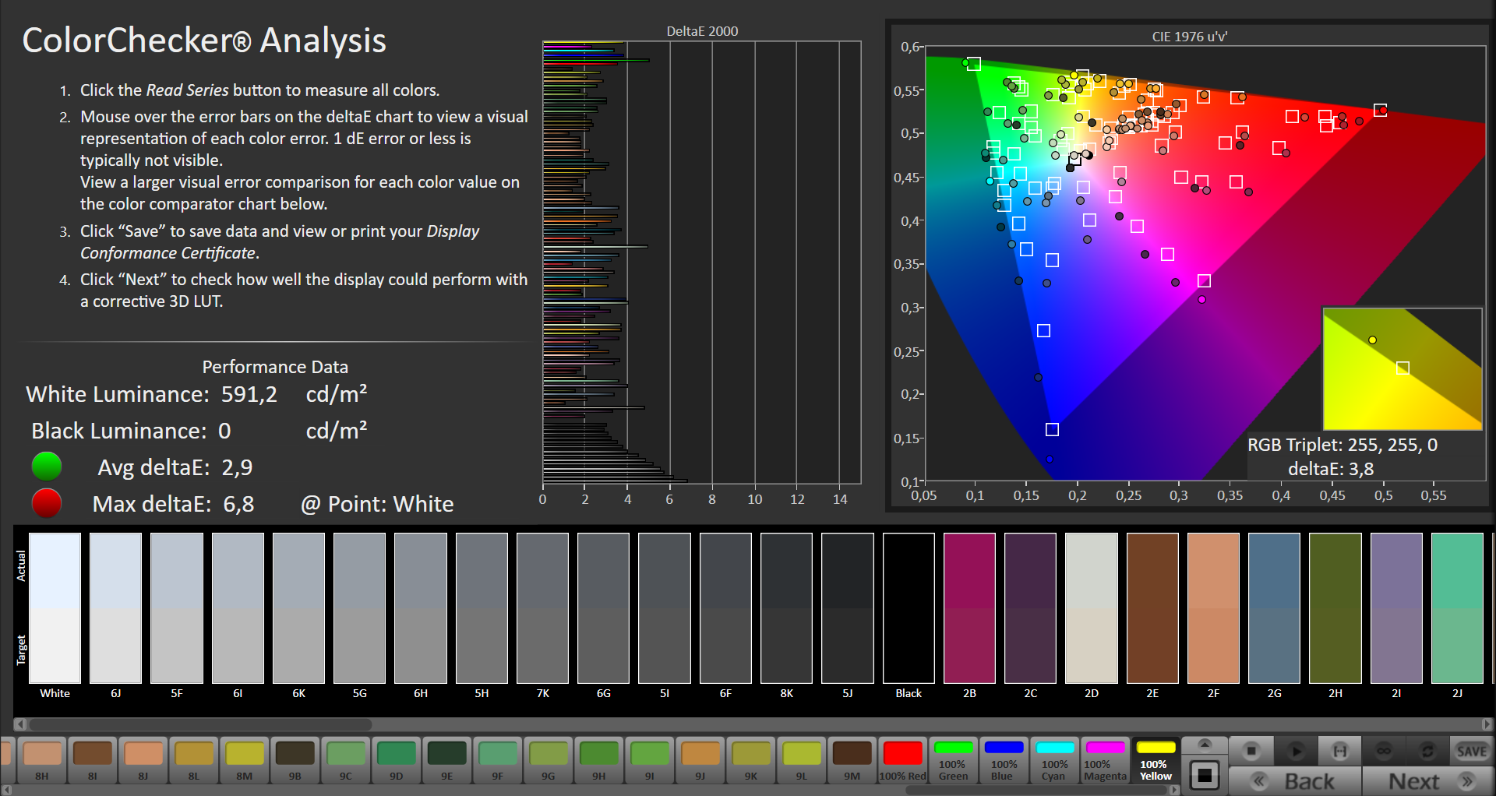Viewport: 1496px width, 796px height.
Task: Select the 8J color button
Action: (x=143, y=760)
